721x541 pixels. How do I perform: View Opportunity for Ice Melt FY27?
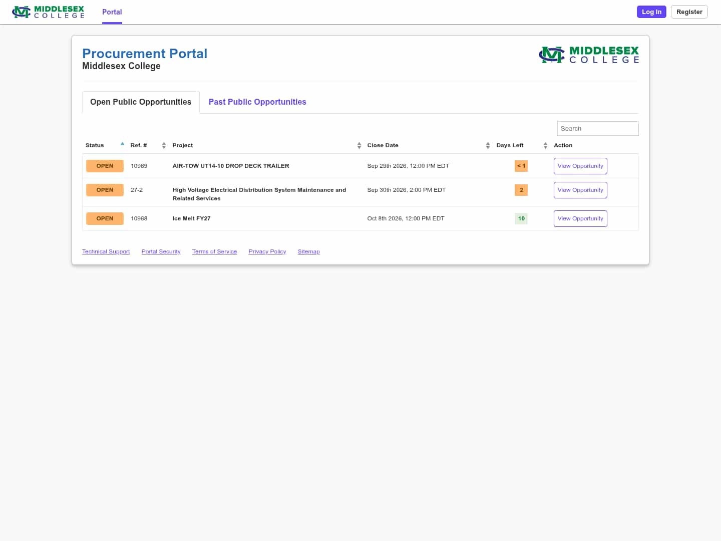pos(580,218)
